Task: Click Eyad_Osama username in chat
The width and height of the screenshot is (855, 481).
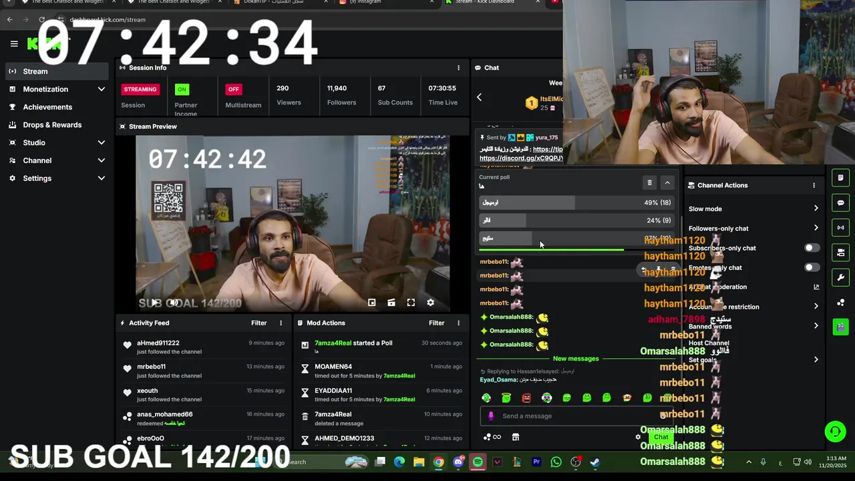Action: (498, 379)
